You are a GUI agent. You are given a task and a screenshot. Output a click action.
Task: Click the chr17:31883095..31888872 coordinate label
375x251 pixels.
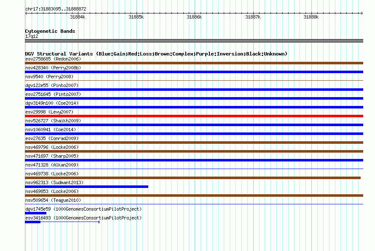point(56,9)
